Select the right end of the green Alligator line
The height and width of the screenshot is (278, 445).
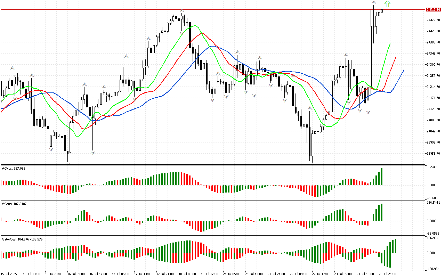coord(390,44)
